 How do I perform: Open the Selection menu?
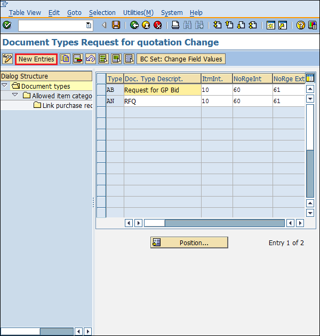(102, 13)
